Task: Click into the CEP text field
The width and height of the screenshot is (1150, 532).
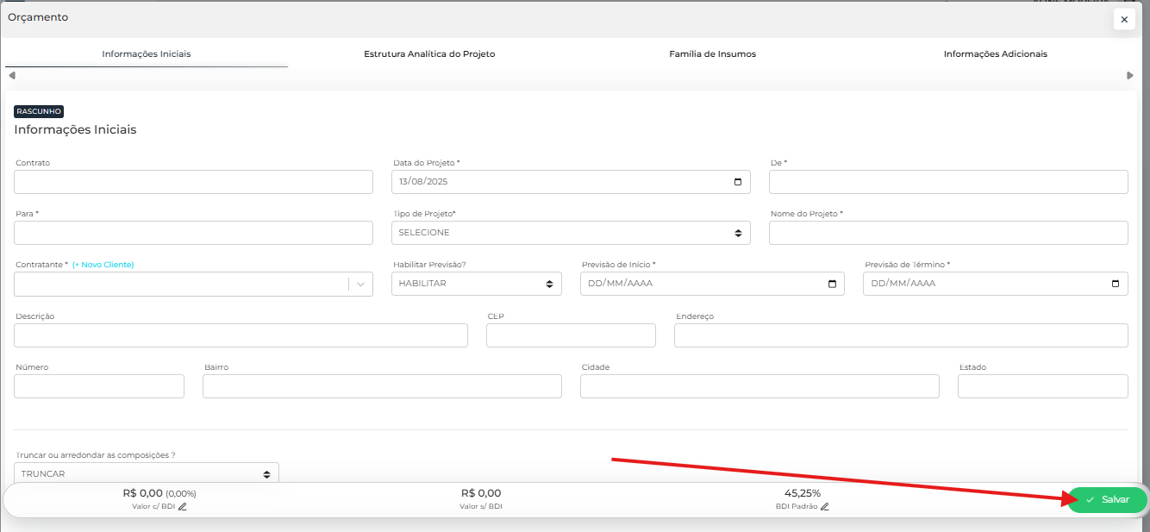Action: 571,335
